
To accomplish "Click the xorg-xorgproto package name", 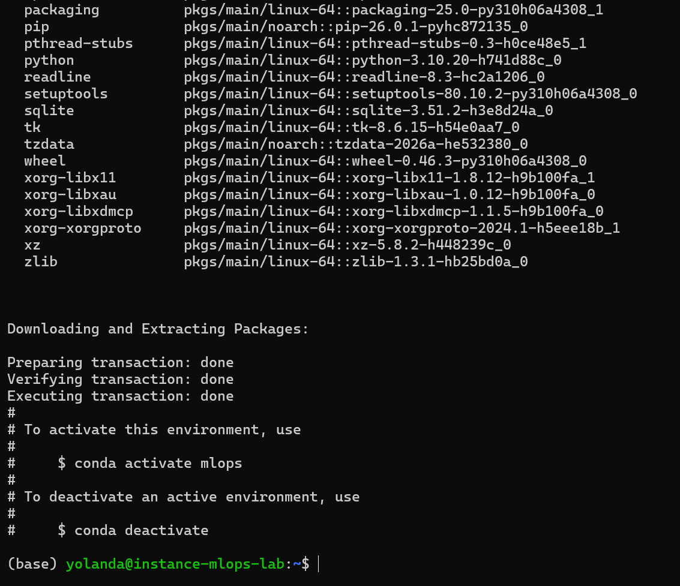I will pyautogui.click(x=83, y=228).
